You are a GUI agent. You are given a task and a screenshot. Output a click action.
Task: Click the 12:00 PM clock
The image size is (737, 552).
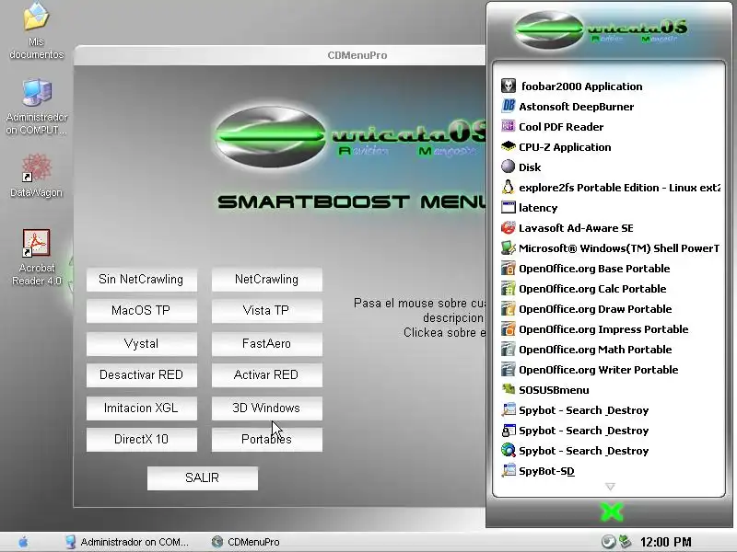point(665,542)
